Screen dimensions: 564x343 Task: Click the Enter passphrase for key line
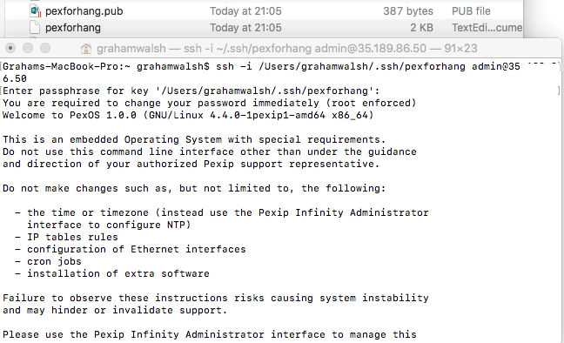pos(191,91)
